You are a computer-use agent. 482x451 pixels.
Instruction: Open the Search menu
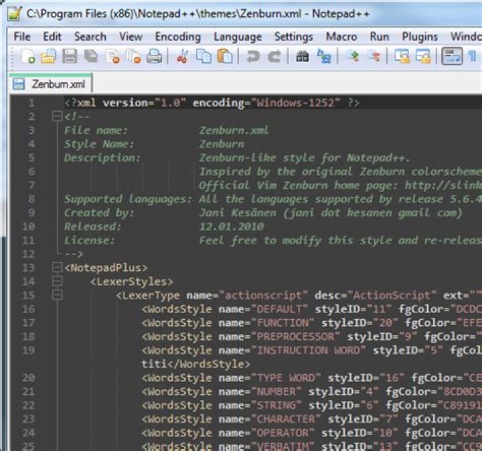[x=90, y=37]
